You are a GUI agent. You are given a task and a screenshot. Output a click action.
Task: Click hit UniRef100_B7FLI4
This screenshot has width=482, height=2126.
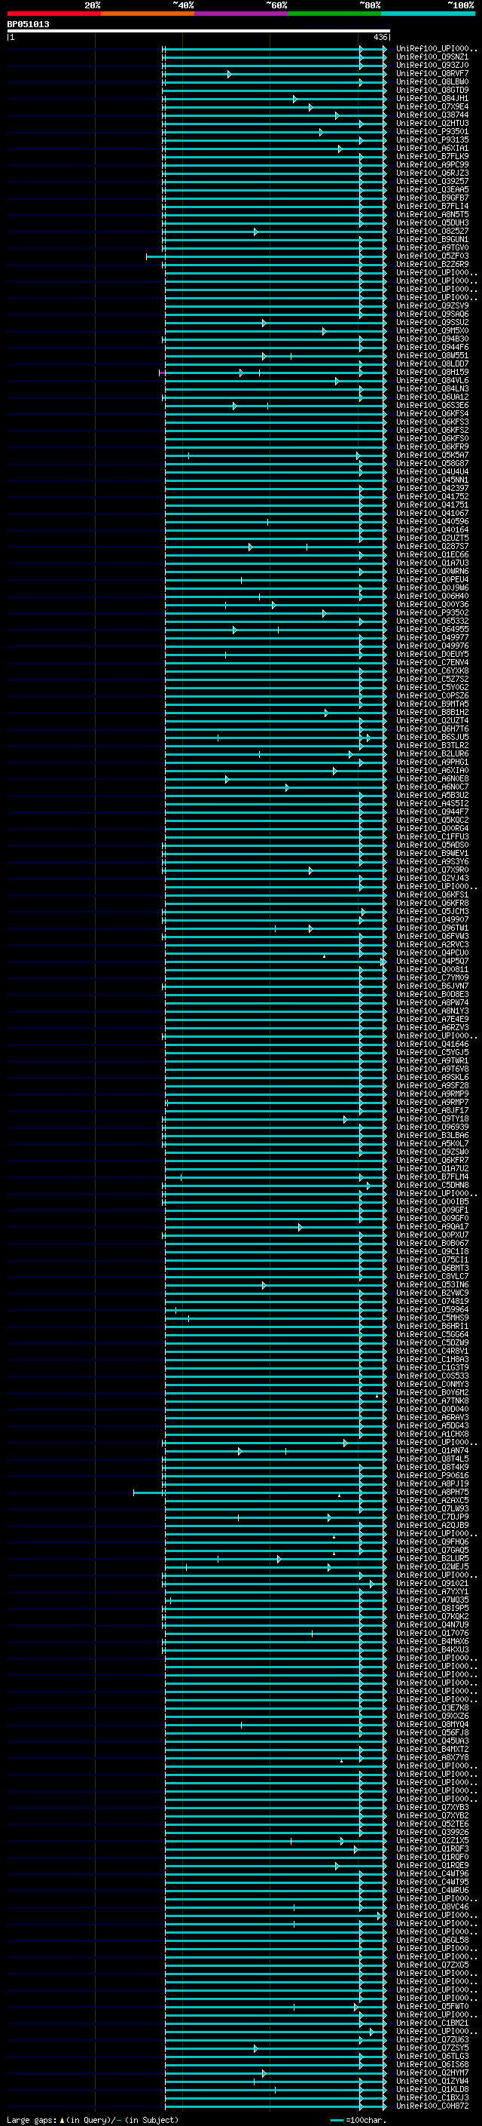(x=432, y=207)
